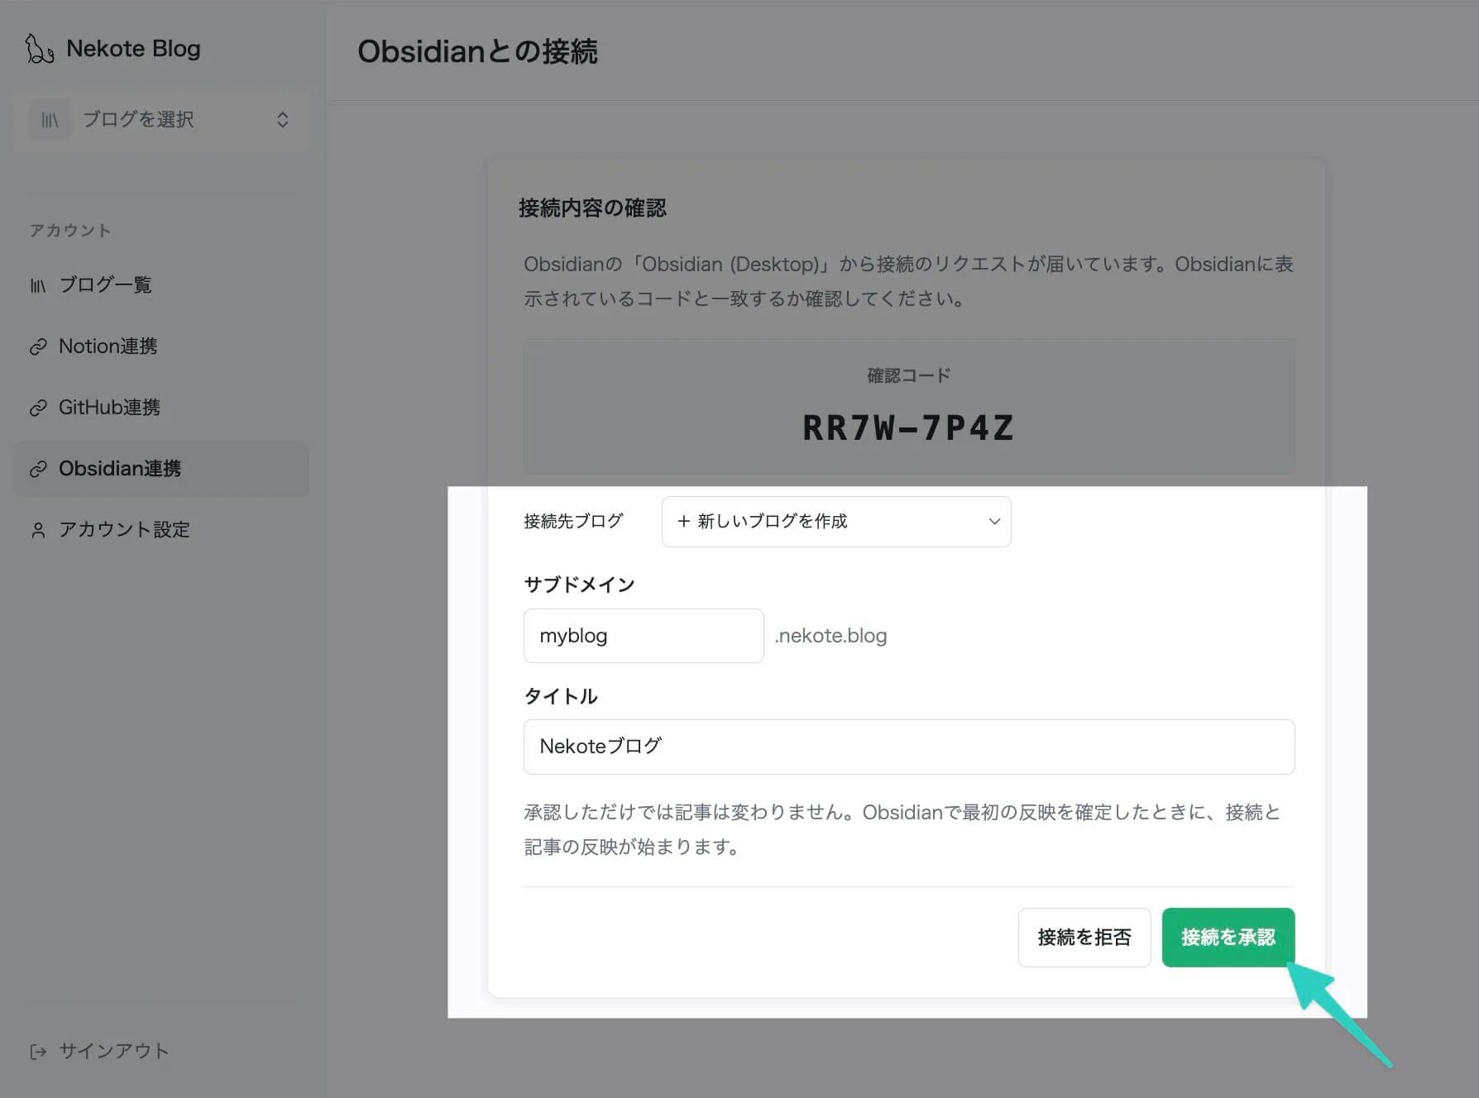The width and height of the screenshot is (1479, 1098).
Task: Focus the タイトル field with Nekoteブログ
Action: click(x=909, y=747)
